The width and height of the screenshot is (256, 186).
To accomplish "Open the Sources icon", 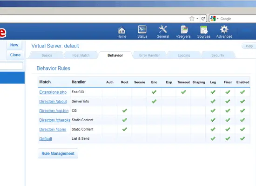I will click(204, 29).
